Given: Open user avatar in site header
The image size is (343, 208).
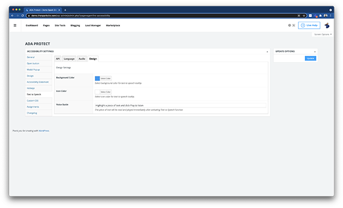Looking at the screenshot, I should (x=327, y=25).
